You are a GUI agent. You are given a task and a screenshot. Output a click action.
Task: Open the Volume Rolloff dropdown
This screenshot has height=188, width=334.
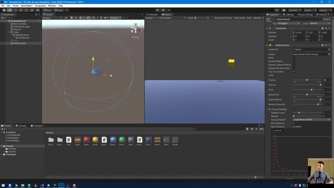(x=312, y=120)
